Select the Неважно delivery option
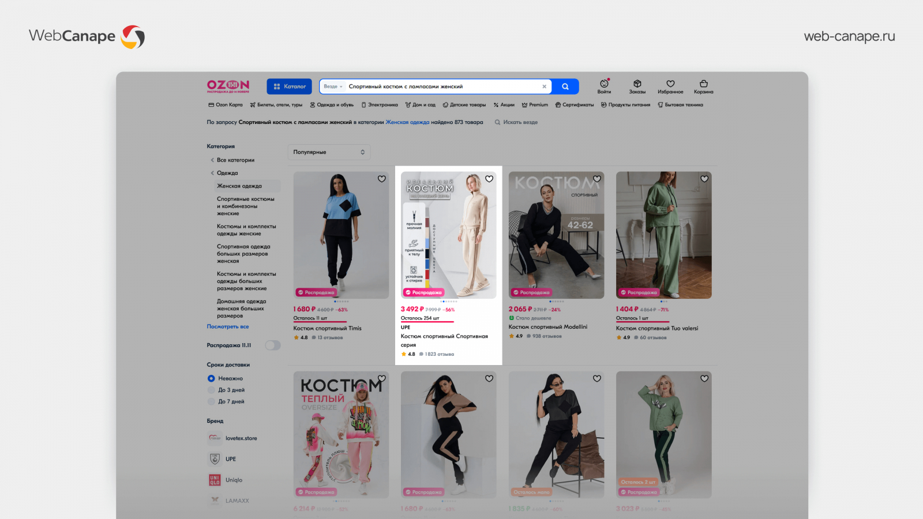 point(211,378)
